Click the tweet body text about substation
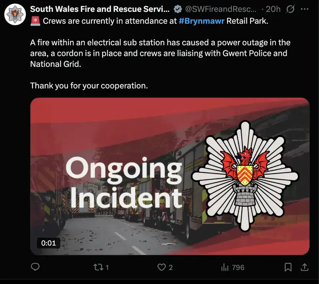This screenshot has width=319, height=284. 160,53
